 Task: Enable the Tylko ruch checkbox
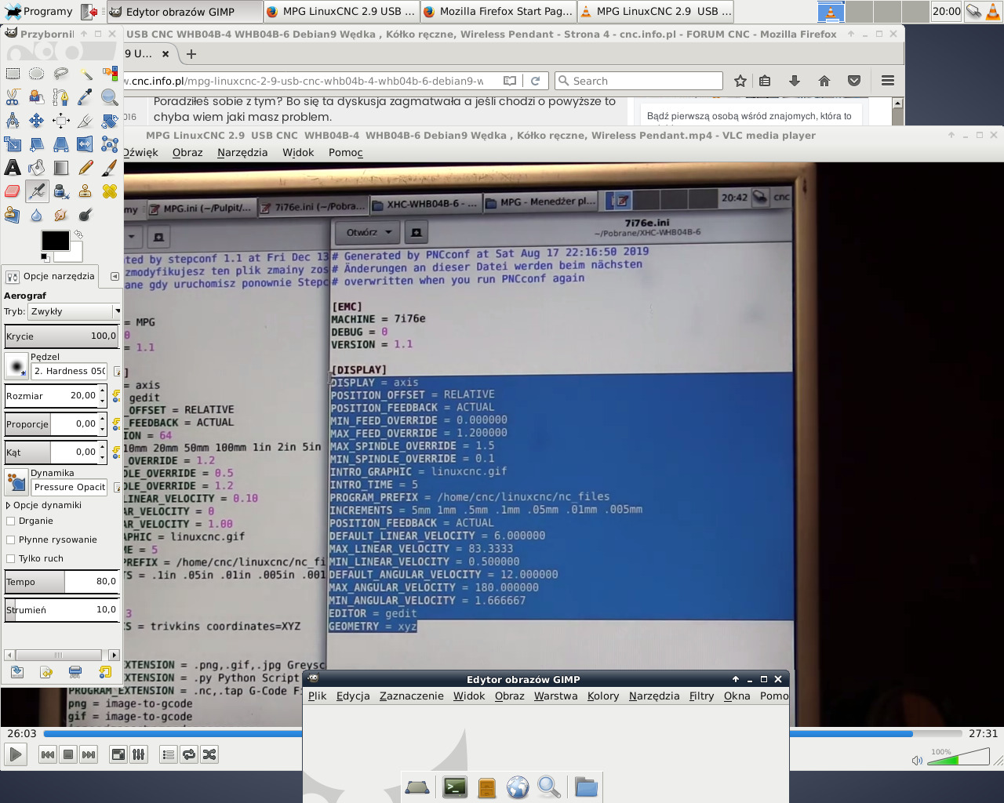tap(11, 558)
